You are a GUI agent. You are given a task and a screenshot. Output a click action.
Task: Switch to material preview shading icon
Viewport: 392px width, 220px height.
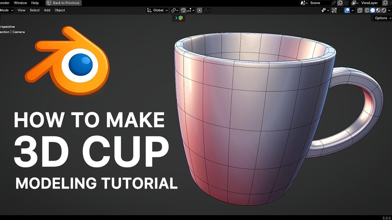coord(378,10)
